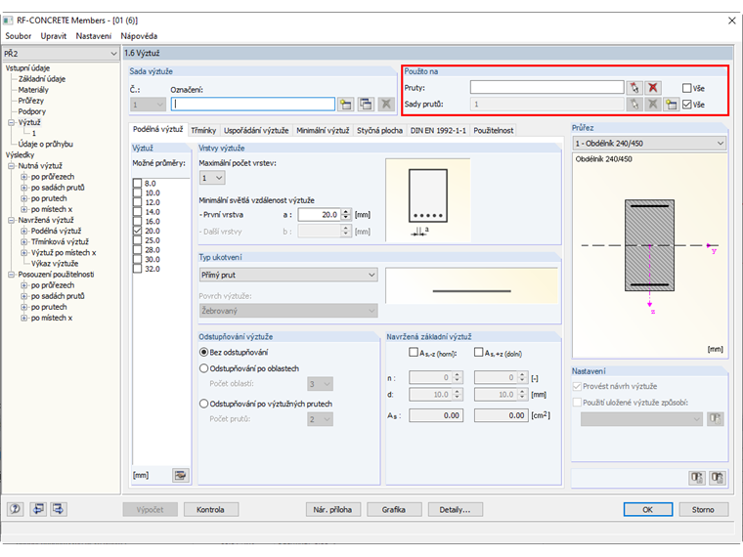Image resolution: width=743 pixels, height=557 pixels.
Task: Go to the previous table icon
Action: (38, 509)
